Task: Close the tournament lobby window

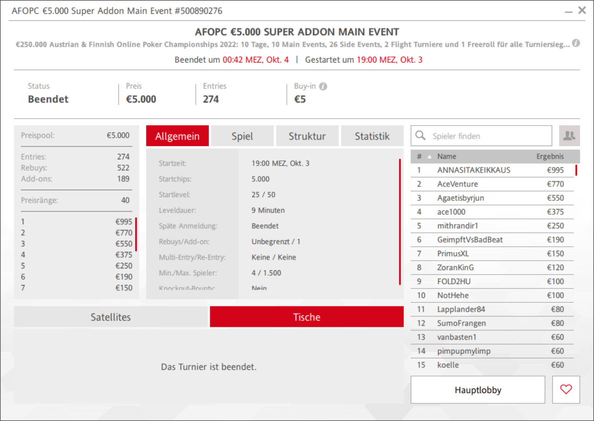Action: click(x=582, y=10)
